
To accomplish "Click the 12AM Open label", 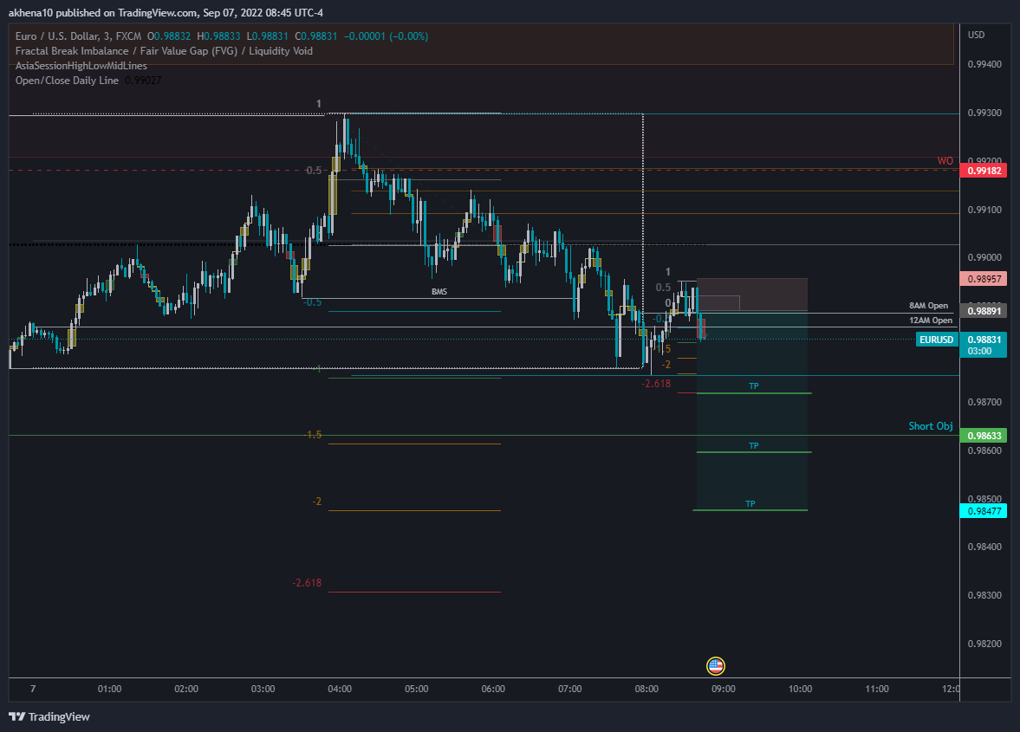I will (930, 321).
